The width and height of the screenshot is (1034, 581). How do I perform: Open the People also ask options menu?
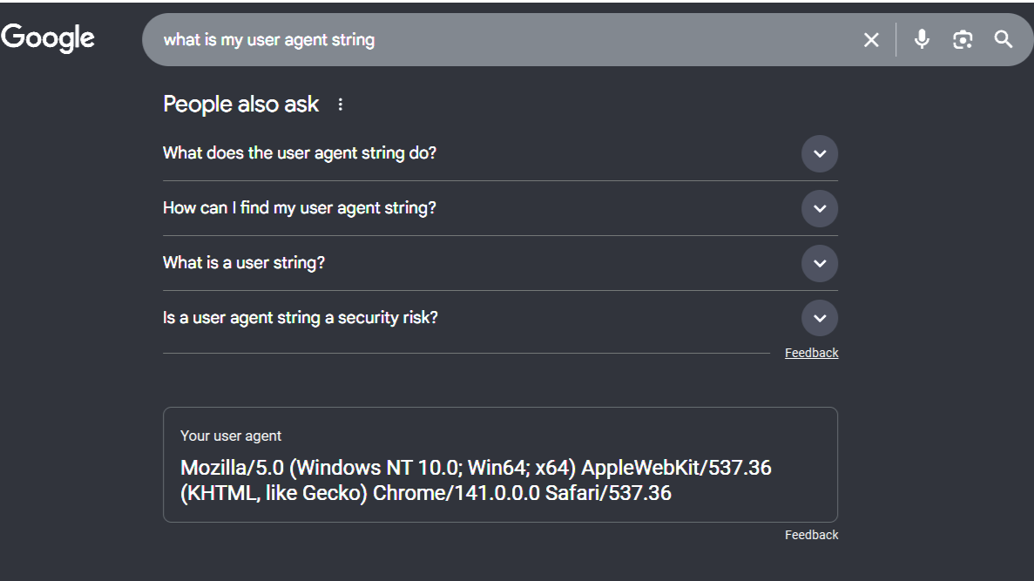tap(340, 104)
